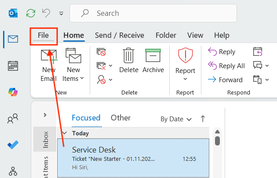Launch Copilot from the sidebar
Viewport: 277px width, 178px height.
tap(13, 92)
